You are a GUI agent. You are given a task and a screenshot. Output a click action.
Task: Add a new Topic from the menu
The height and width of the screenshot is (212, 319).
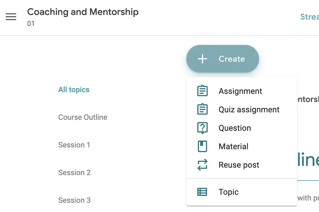228,192
